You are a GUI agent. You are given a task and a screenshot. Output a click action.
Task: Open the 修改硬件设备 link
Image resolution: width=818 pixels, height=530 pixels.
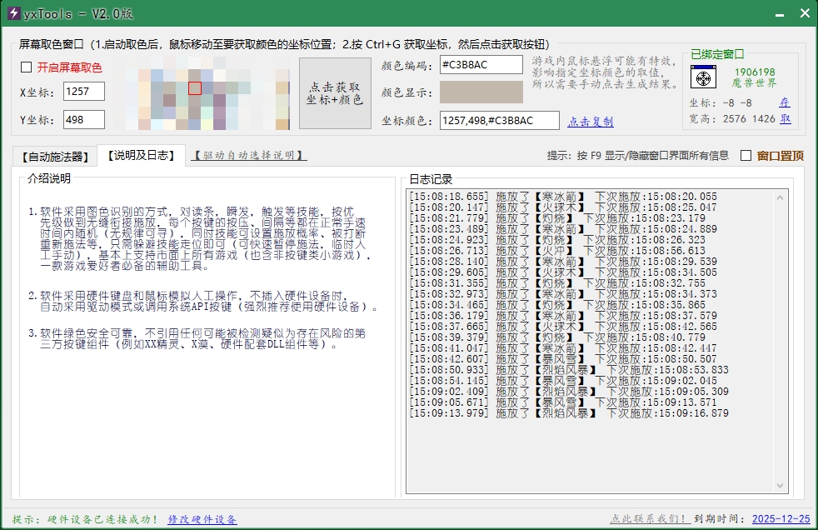(x=202, y=519)
